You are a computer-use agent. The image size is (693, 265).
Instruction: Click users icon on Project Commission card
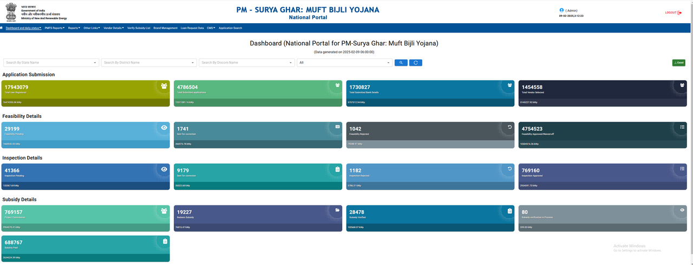tap(164, 211)
